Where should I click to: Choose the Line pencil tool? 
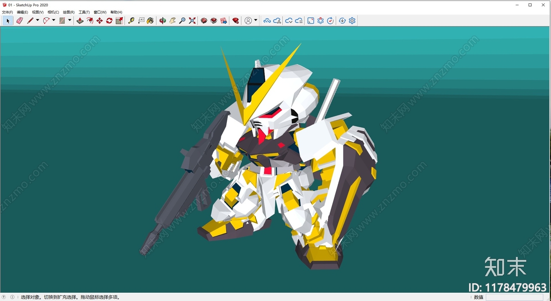pyautogui.click(x=30, y=21)
